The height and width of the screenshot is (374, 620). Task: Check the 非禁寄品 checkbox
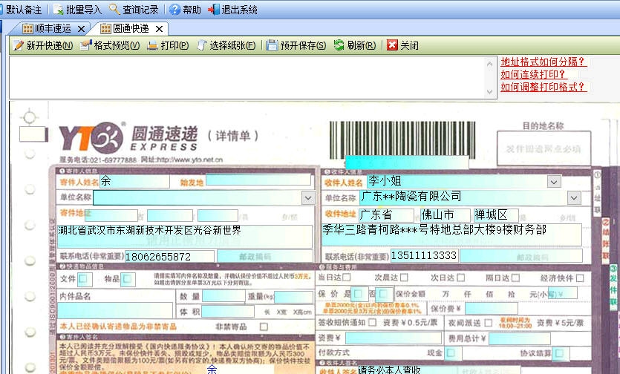point(264,327)
